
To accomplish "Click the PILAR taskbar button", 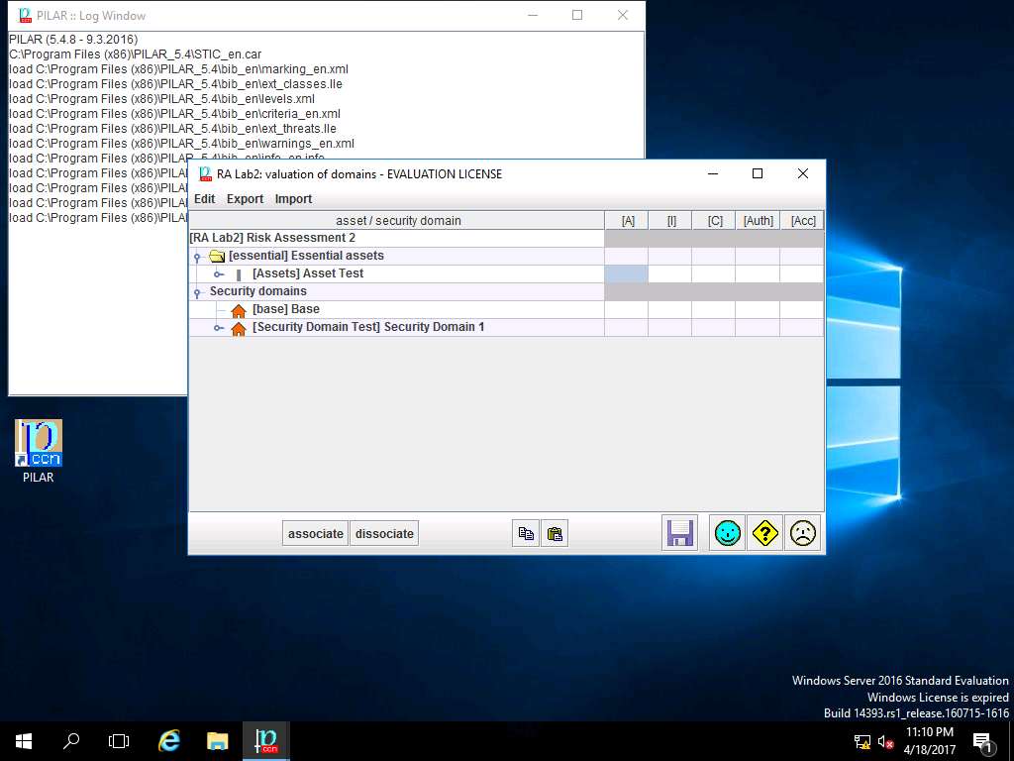I will pyautogui.click(x=265, y=741).
